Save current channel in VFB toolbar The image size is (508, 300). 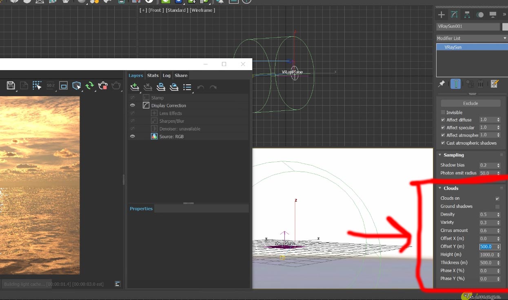pyautogui.click(x=11, y=86)
